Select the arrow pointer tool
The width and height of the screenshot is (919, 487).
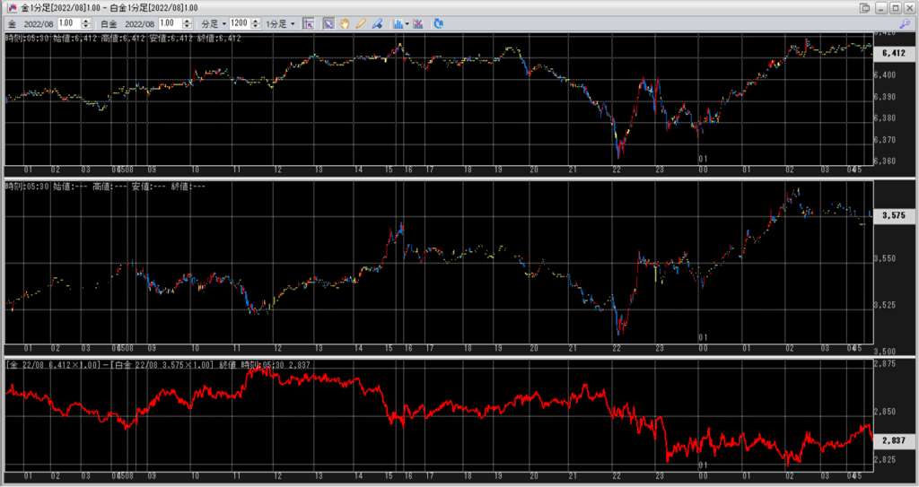[x=328, y=23]
